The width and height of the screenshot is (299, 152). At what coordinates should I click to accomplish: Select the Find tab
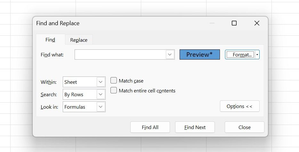click(x=50, y=40)
